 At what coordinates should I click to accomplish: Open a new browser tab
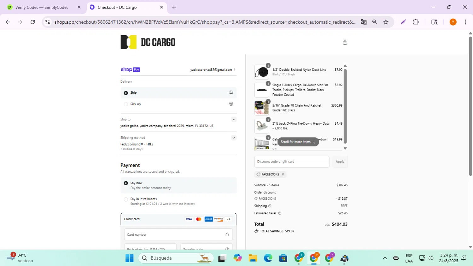tap(174, 7)
